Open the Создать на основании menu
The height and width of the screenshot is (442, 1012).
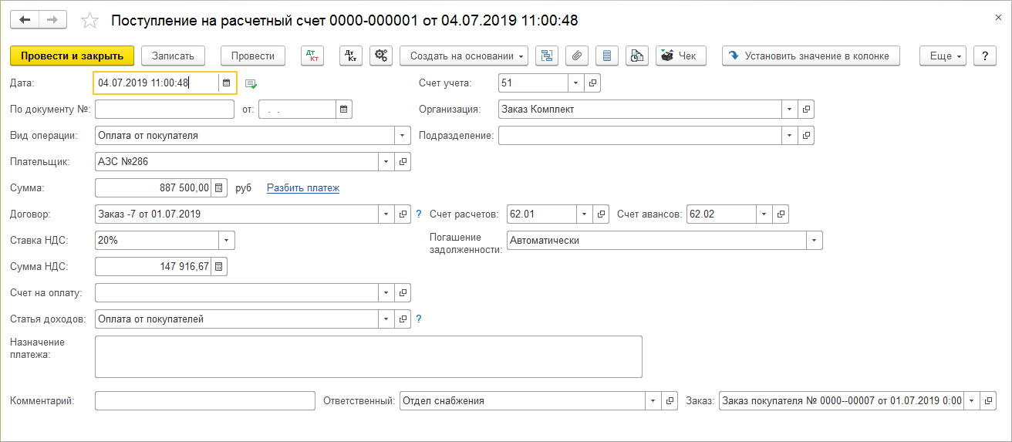coord(464,56)
